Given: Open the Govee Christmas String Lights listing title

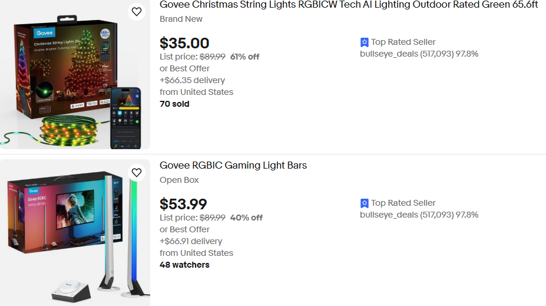Looking at the screenshot, I should click(x=349, y=5).
